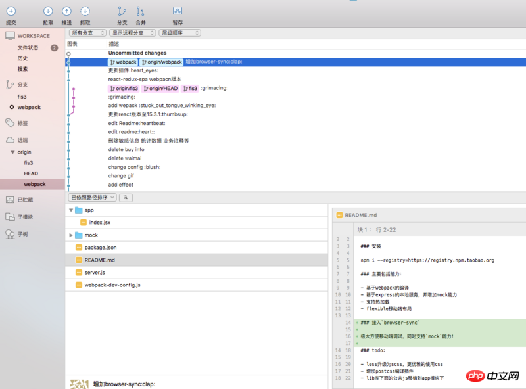Select 文件状态 in the sidebar
This screenshot has width=526, height=389.
[x=28, y=47]
